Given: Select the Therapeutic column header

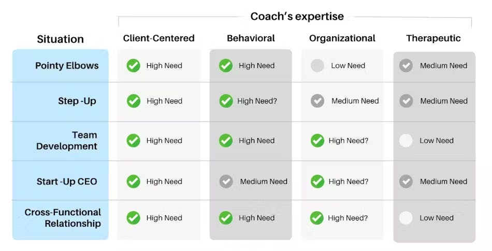Looking at the screenshot, I should pyautogui.click(x=433, y=38).
